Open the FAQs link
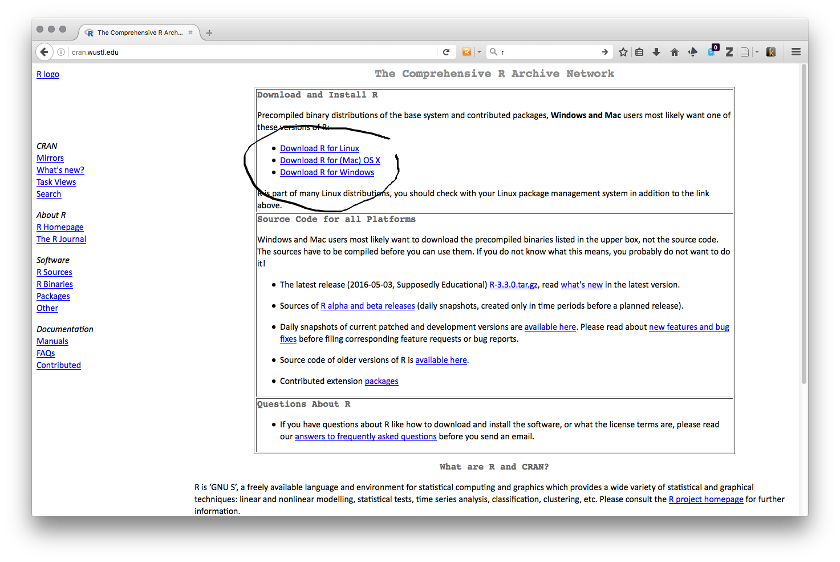Viewport: 840px width, 562px height. 46,353
